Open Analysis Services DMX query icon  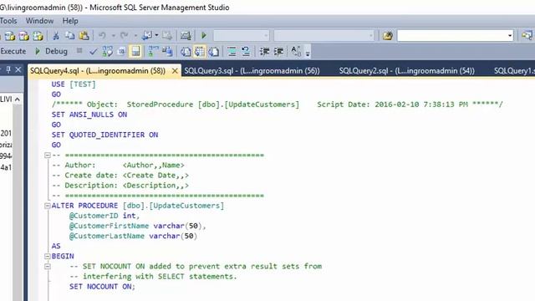click(x=24, y=35)
